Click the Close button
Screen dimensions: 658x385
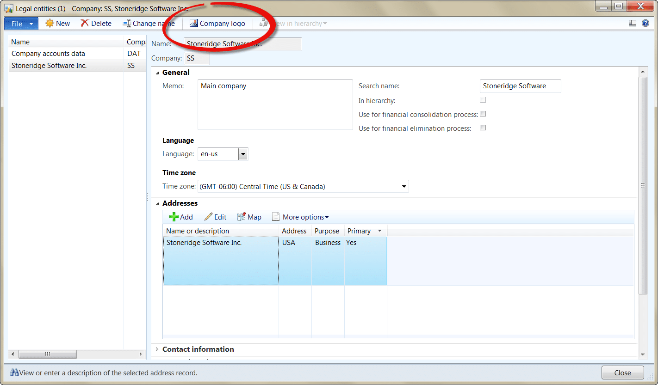pos(622,373)
